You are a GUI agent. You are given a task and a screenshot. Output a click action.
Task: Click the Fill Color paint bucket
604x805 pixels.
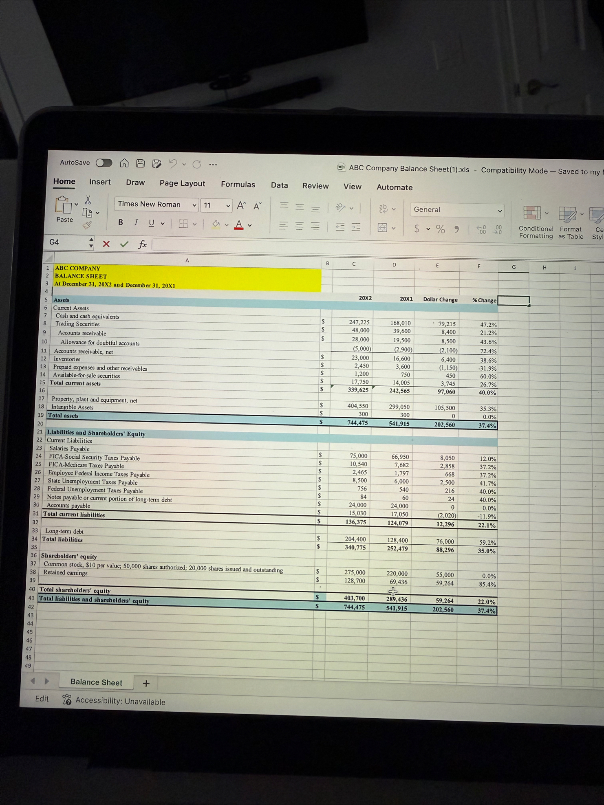(216, 224)
